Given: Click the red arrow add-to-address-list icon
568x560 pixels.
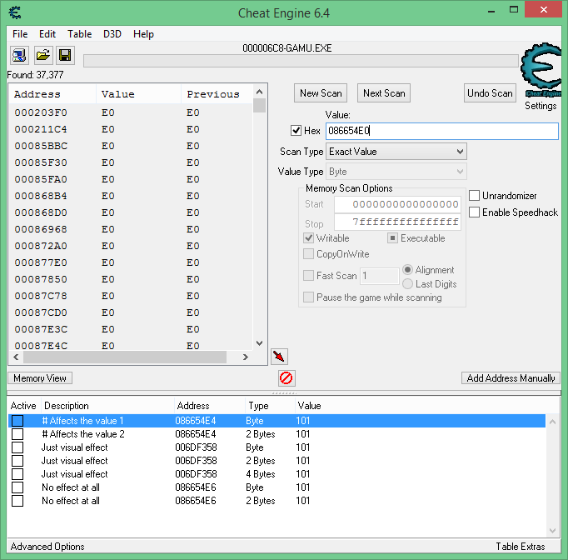Looking at the screenshot, I should (x=280, y=357).
